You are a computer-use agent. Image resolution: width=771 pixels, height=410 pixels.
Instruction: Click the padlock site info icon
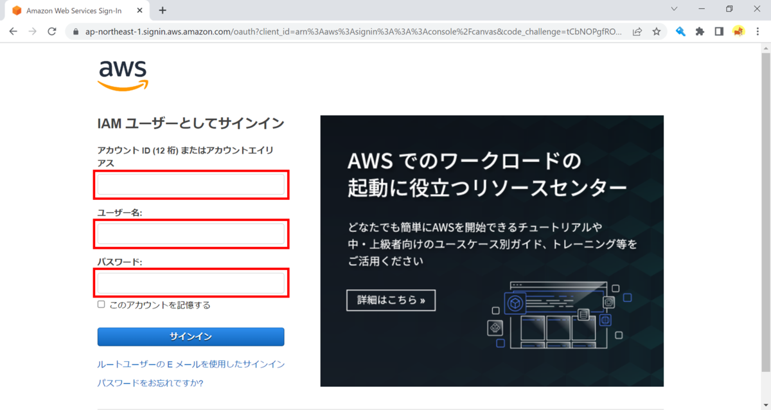(76, 31)
